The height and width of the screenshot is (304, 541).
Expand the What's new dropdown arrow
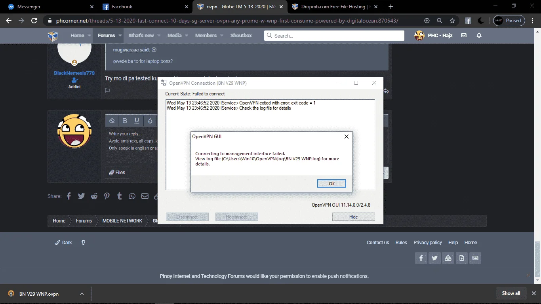point(159,36)
